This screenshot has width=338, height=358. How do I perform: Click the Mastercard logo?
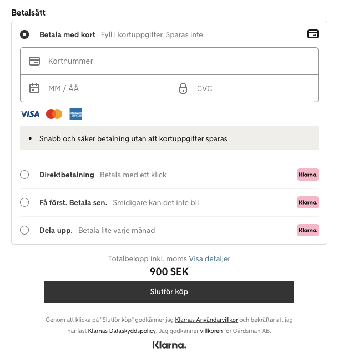tap(54, 114)
